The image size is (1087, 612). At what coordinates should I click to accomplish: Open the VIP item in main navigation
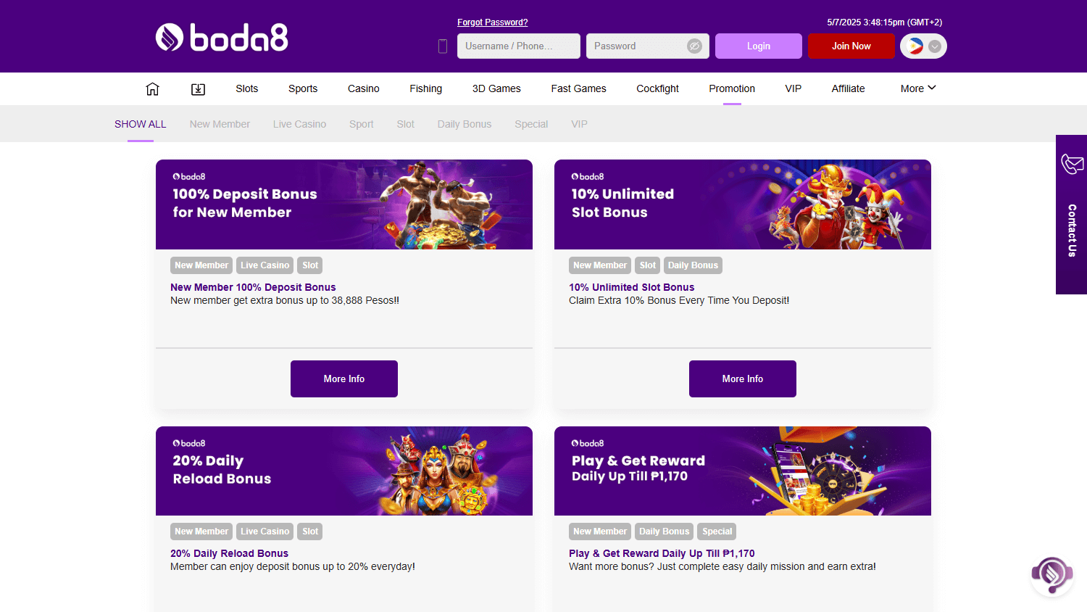tap(794, 88)
